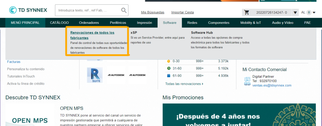Select the Impresión menu item
The width and height of the screenshot is (322, 126).
(x=144, y=23)
